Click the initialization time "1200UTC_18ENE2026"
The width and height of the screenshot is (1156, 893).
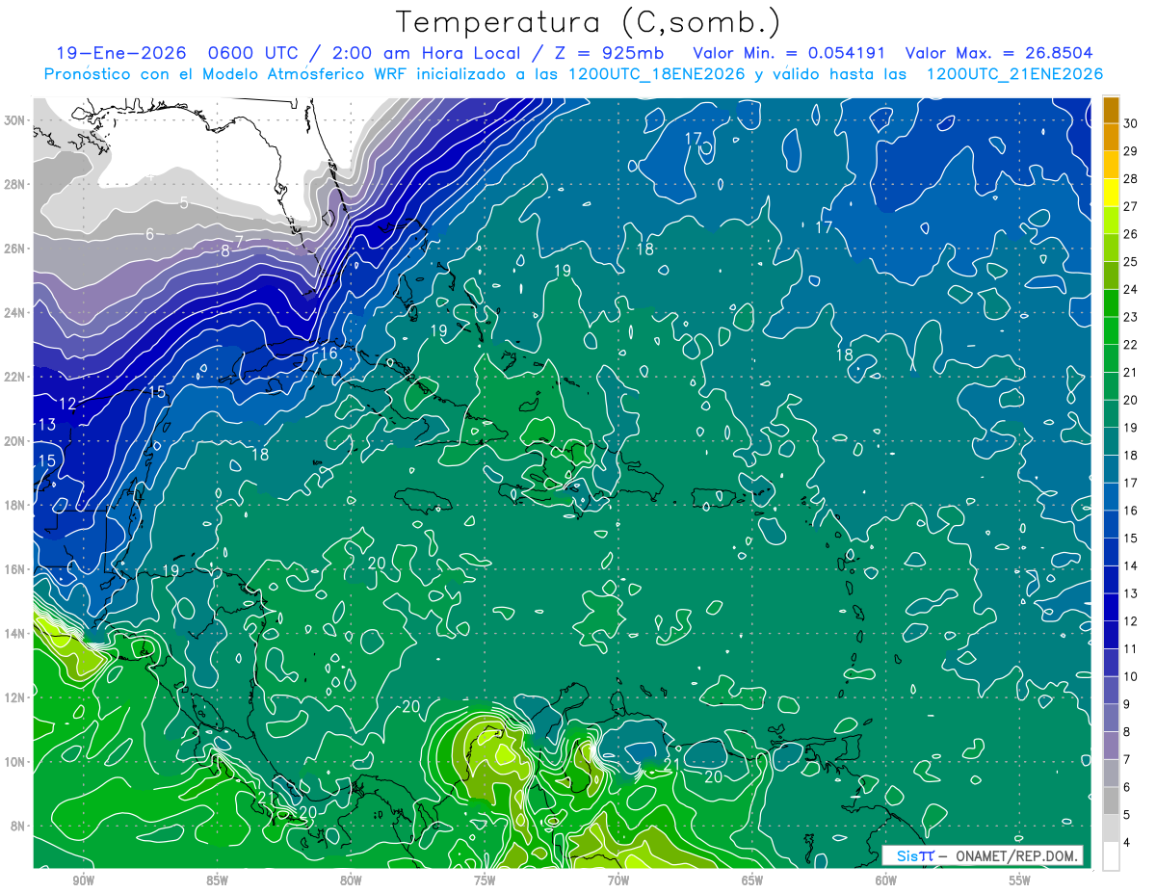[x=656, y=74]
